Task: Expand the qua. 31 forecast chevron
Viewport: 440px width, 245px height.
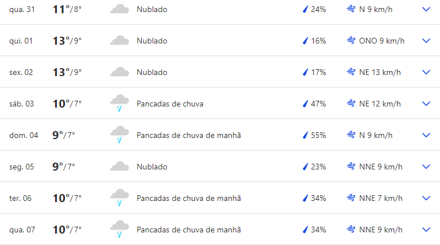Action: (x=426, y=9)
